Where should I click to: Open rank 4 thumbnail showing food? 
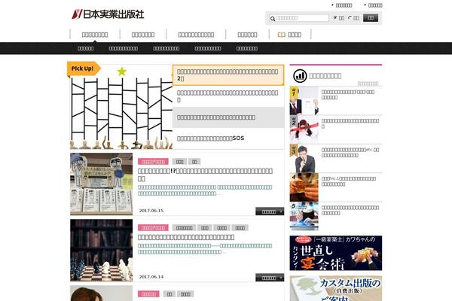[x=304, y=187]
